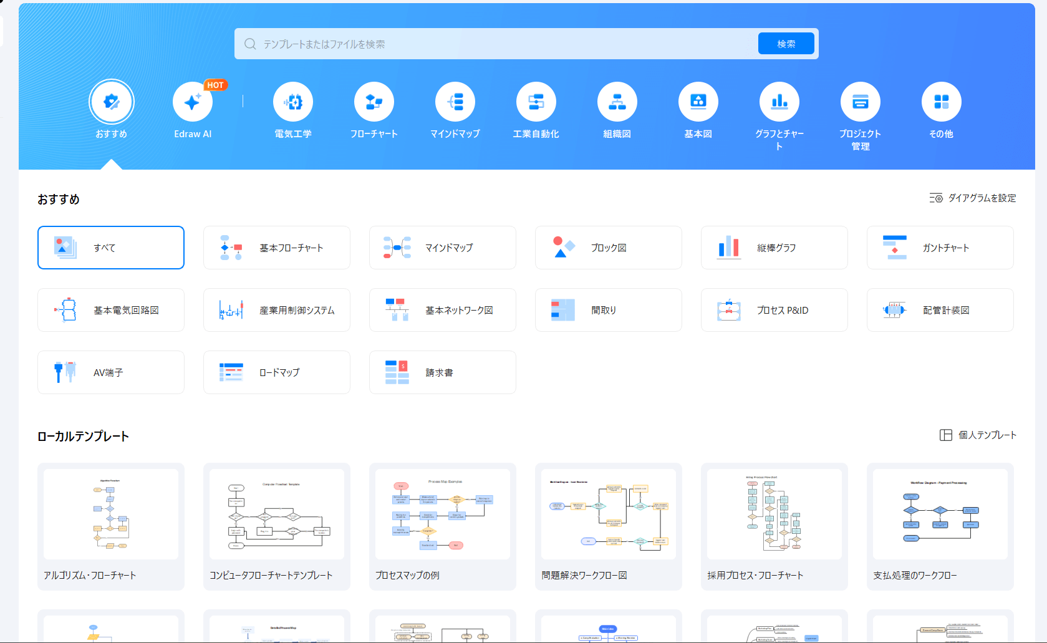Open 支払処理のワークフロー template thumbnail
1047x643 pixels.
(940, 514)
